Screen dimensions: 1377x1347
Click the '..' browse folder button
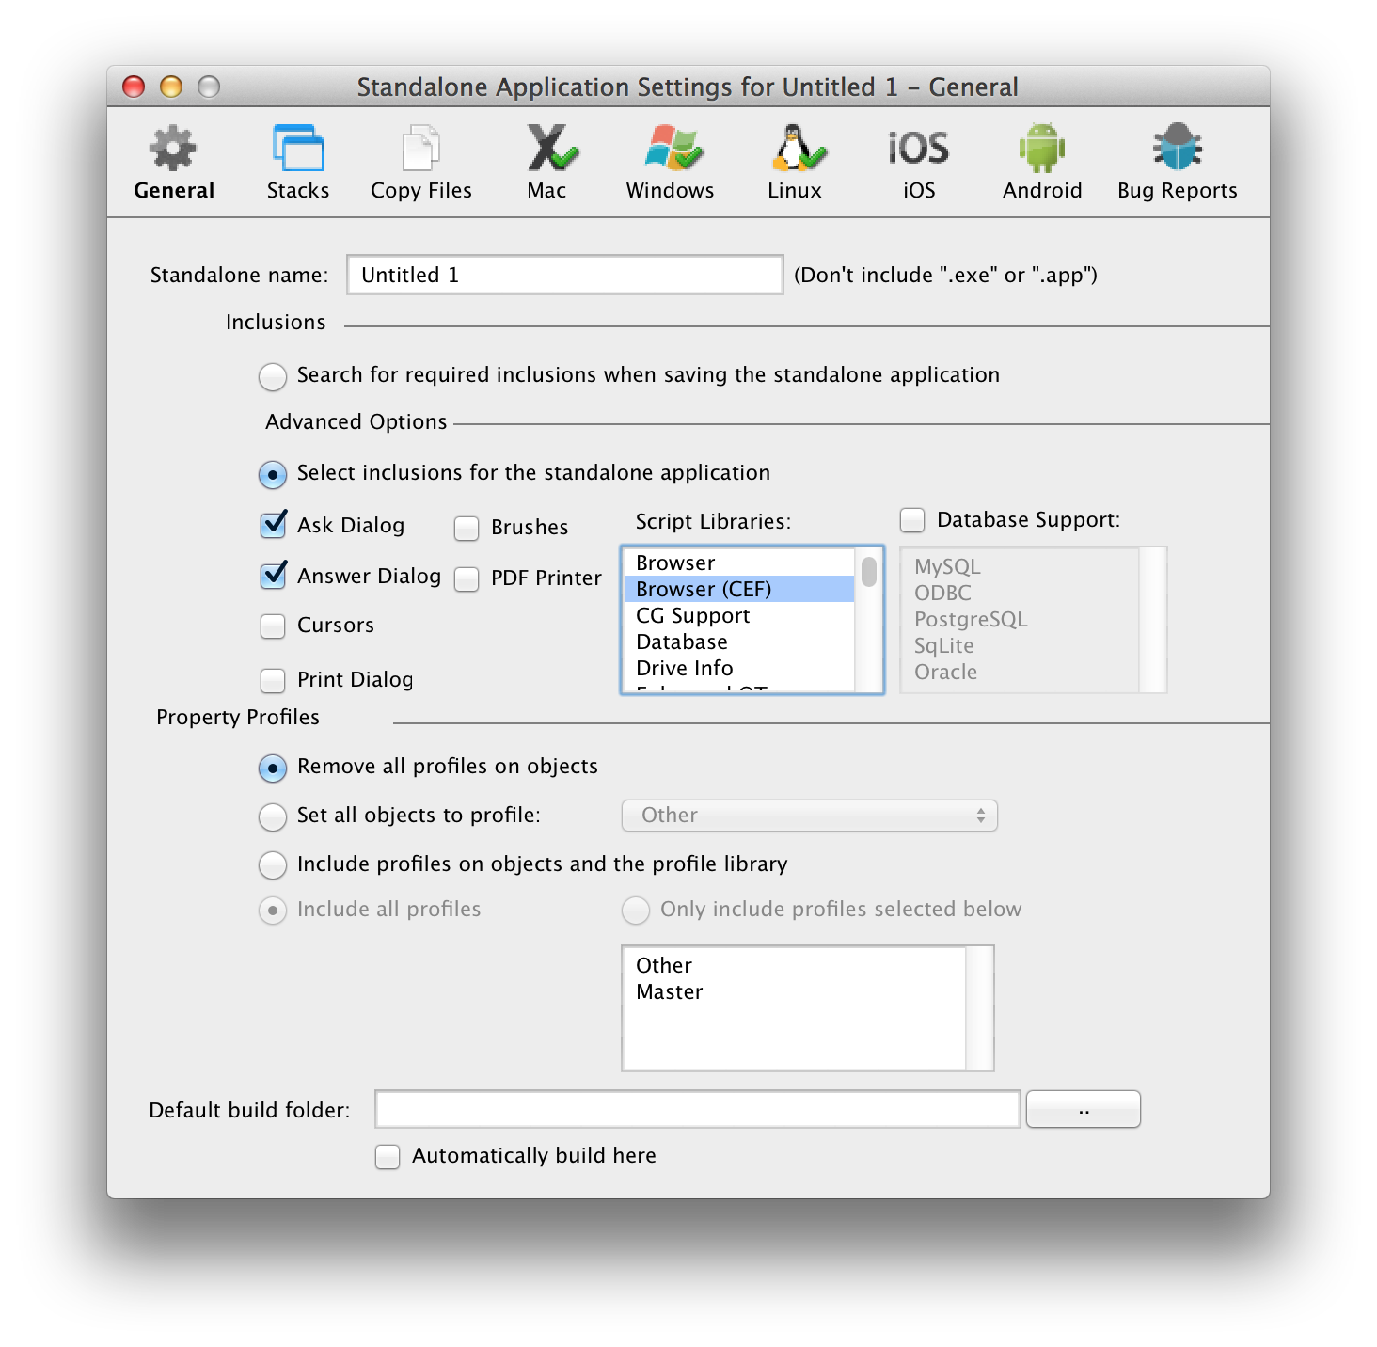[x=1084, y=1109]
